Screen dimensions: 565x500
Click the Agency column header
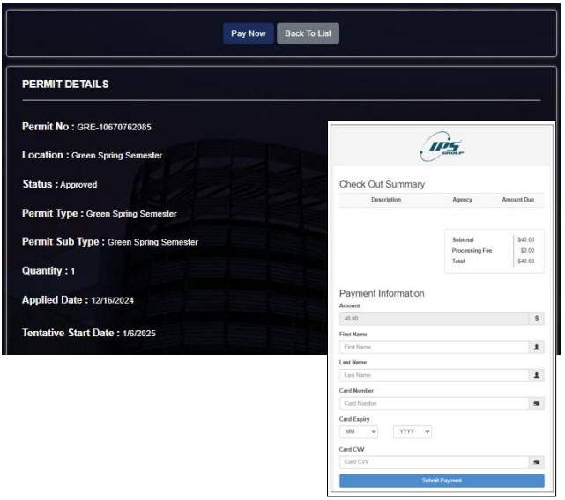click(x=462, y=200)
